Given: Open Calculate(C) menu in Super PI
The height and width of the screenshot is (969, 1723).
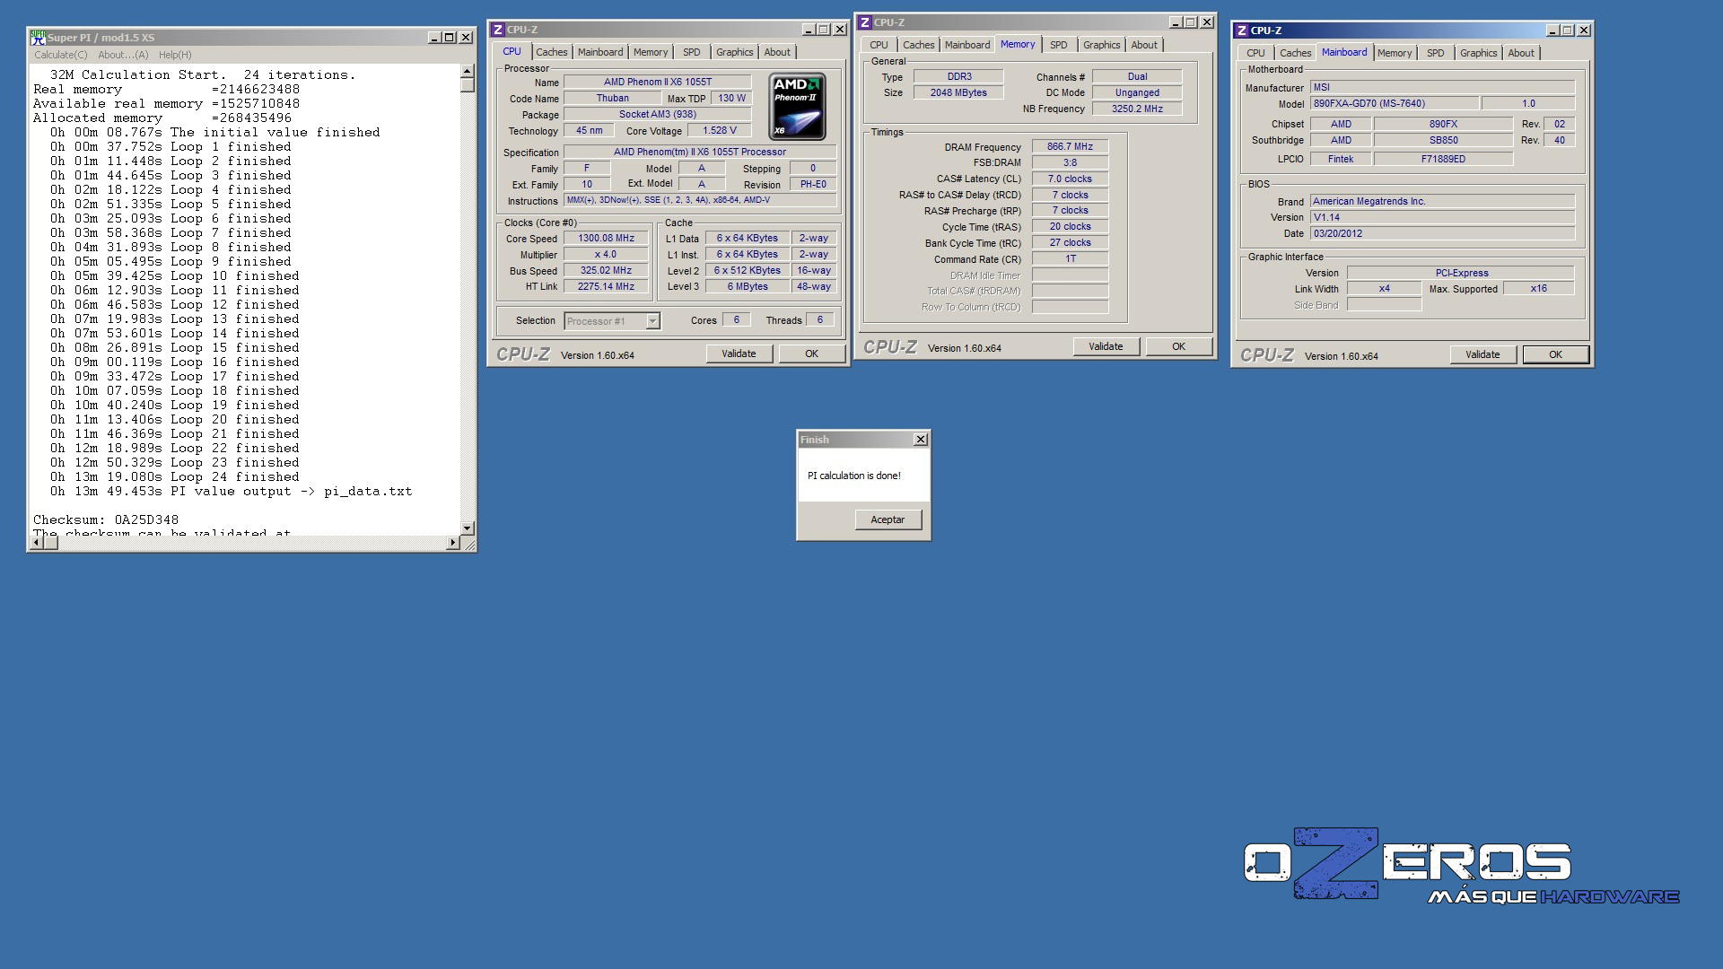Looking at the screenshot, I should (61, 55).
